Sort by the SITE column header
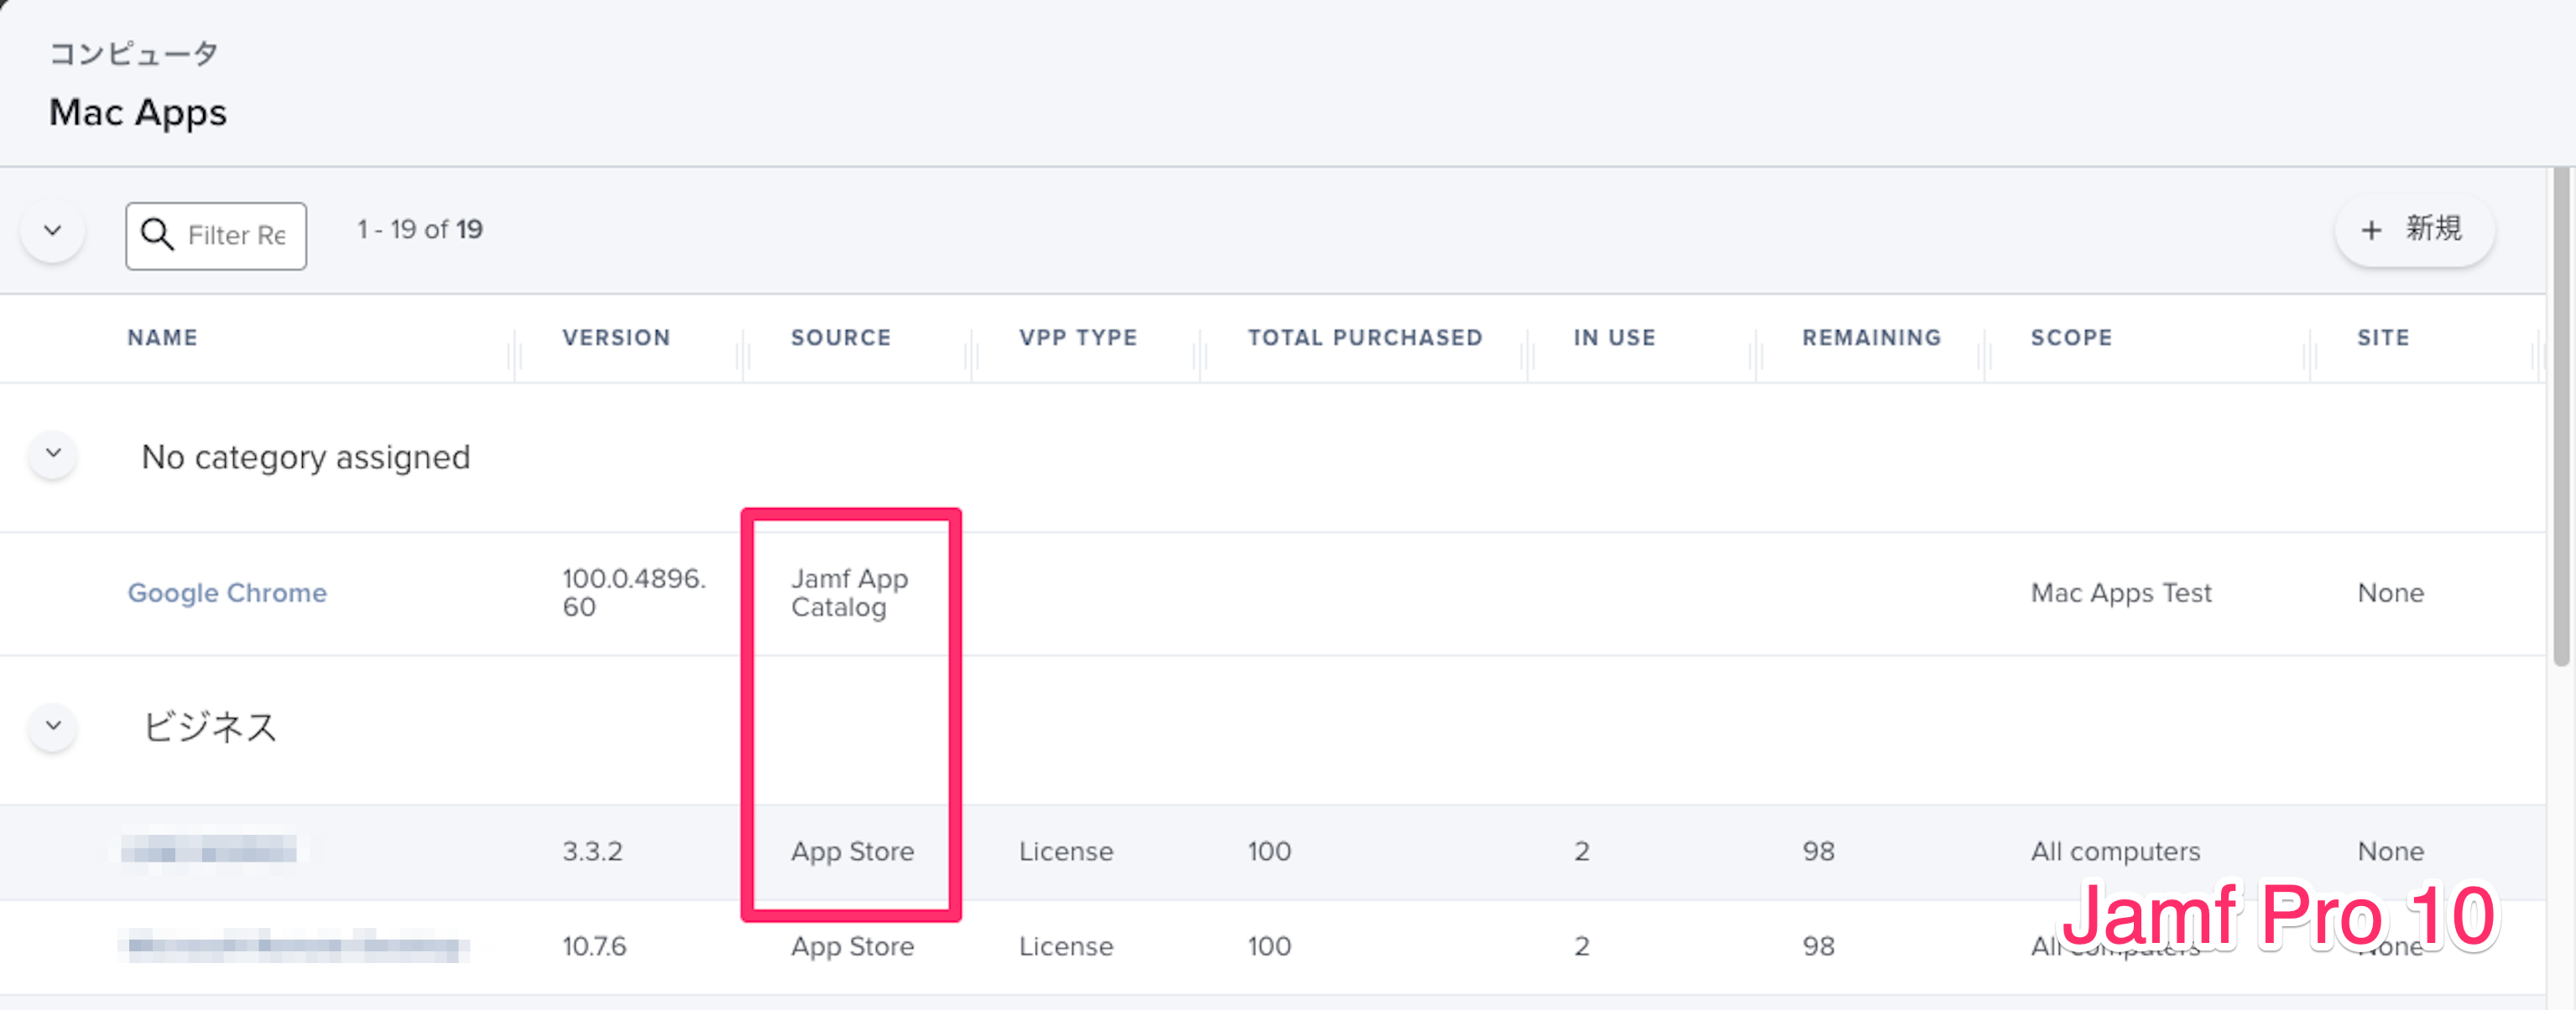This screenshot has width=2576, height=1010. (x=2383, y=338)
